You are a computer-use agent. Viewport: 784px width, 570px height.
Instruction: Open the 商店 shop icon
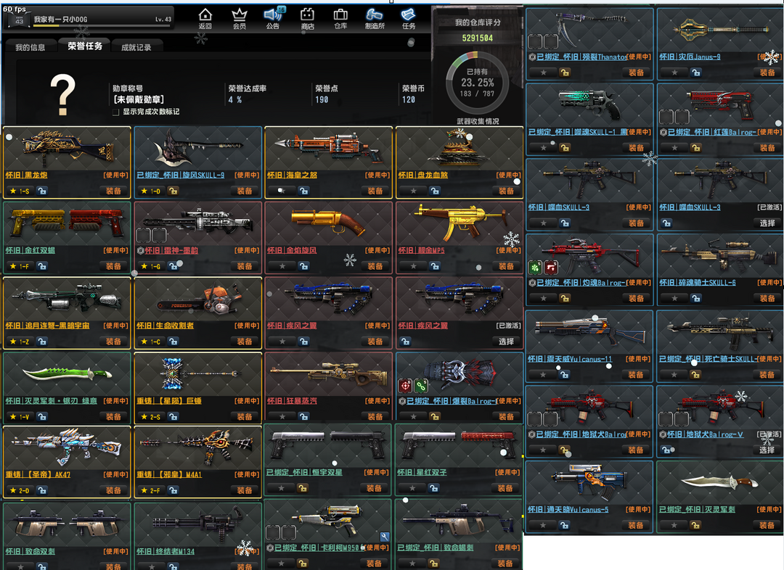[x=307, y=18]
